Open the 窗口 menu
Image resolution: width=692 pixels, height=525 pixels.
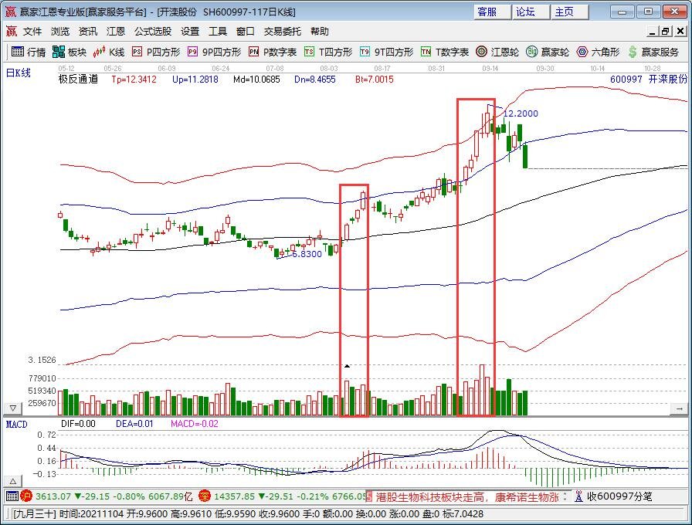[246, 32]
